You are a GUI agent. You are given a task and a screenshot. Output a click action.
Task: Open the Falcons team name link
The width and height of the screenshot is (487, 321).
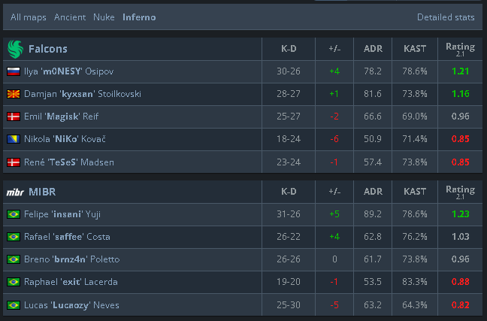(48, 49)
